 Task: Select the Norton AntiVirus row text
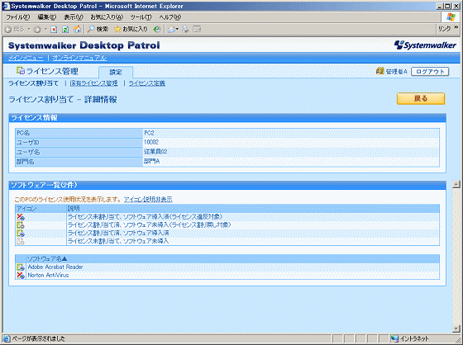click(x=48, y=276)
